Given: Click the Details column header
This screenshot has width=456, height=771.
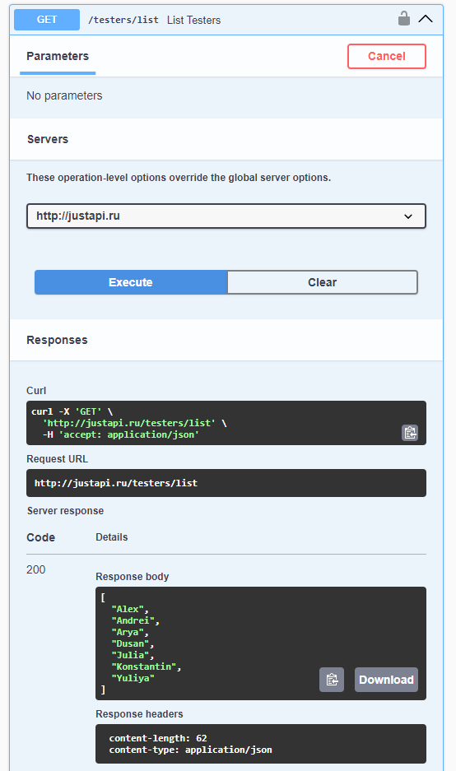Looking at the screenshot, I should (112, 537).
